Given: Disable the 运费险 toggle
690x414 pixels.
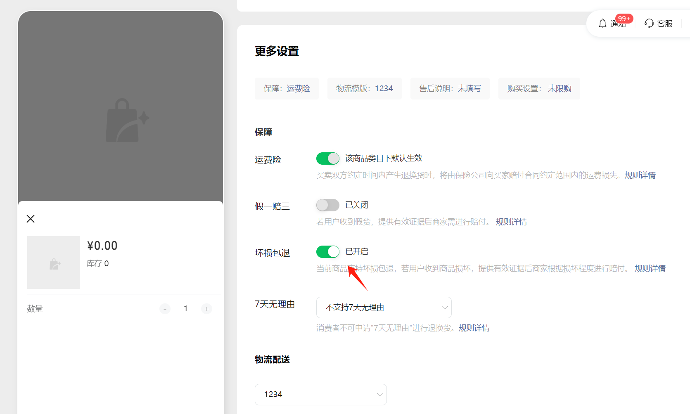Looking at the screenshot, I should pyautogui.click(x=327, y=158).
